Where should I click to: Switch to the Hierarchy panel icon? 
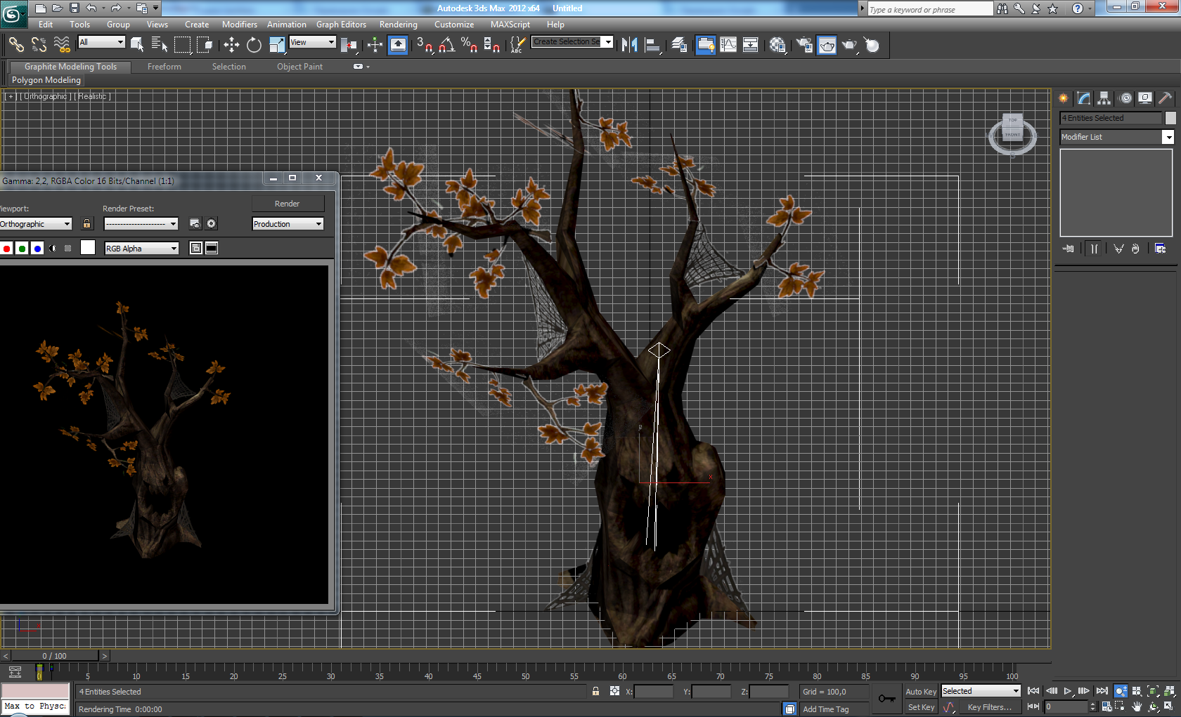(1104, 98)
